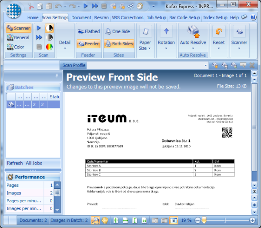Image resolution: width=261 pixels, height=228 pixels.
Task: Click the All Jobs link
Action: 34,163
